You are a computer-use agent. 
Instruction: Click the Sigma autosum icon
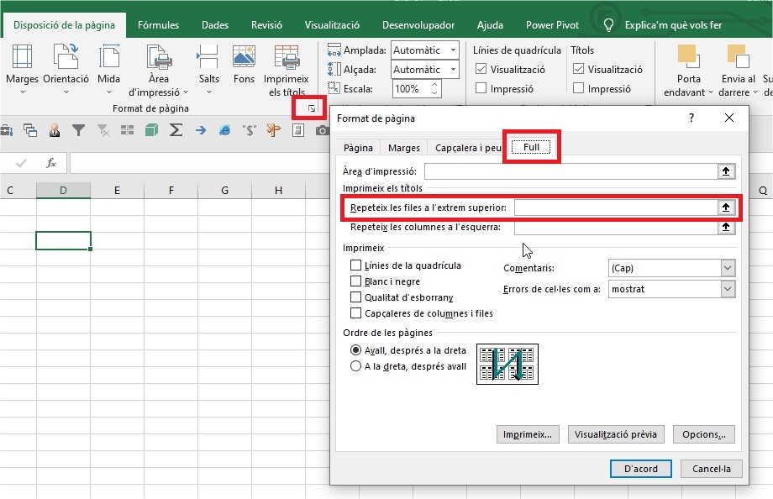[x=176, y=129]
